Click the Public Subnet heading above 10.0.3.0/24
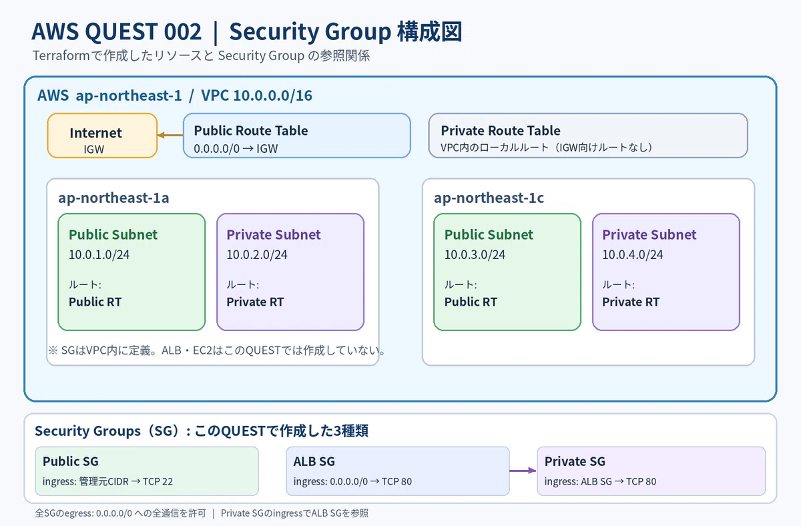 click(489, 235)
